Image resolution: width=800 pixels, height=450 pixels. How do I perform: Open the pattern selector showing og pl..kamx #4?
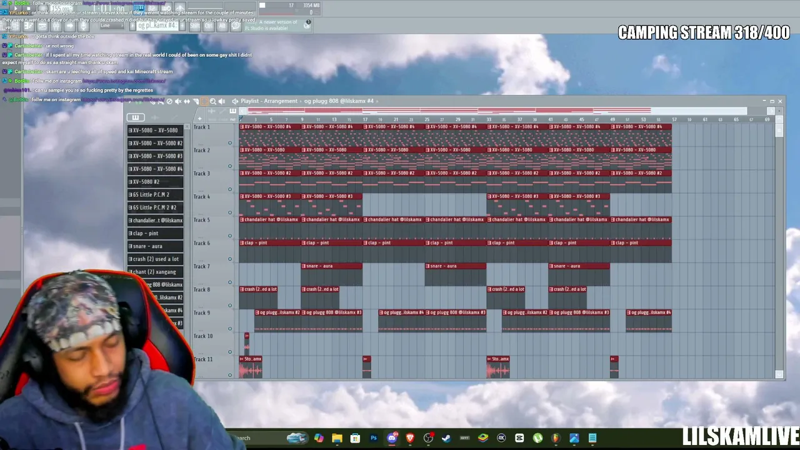159,26
